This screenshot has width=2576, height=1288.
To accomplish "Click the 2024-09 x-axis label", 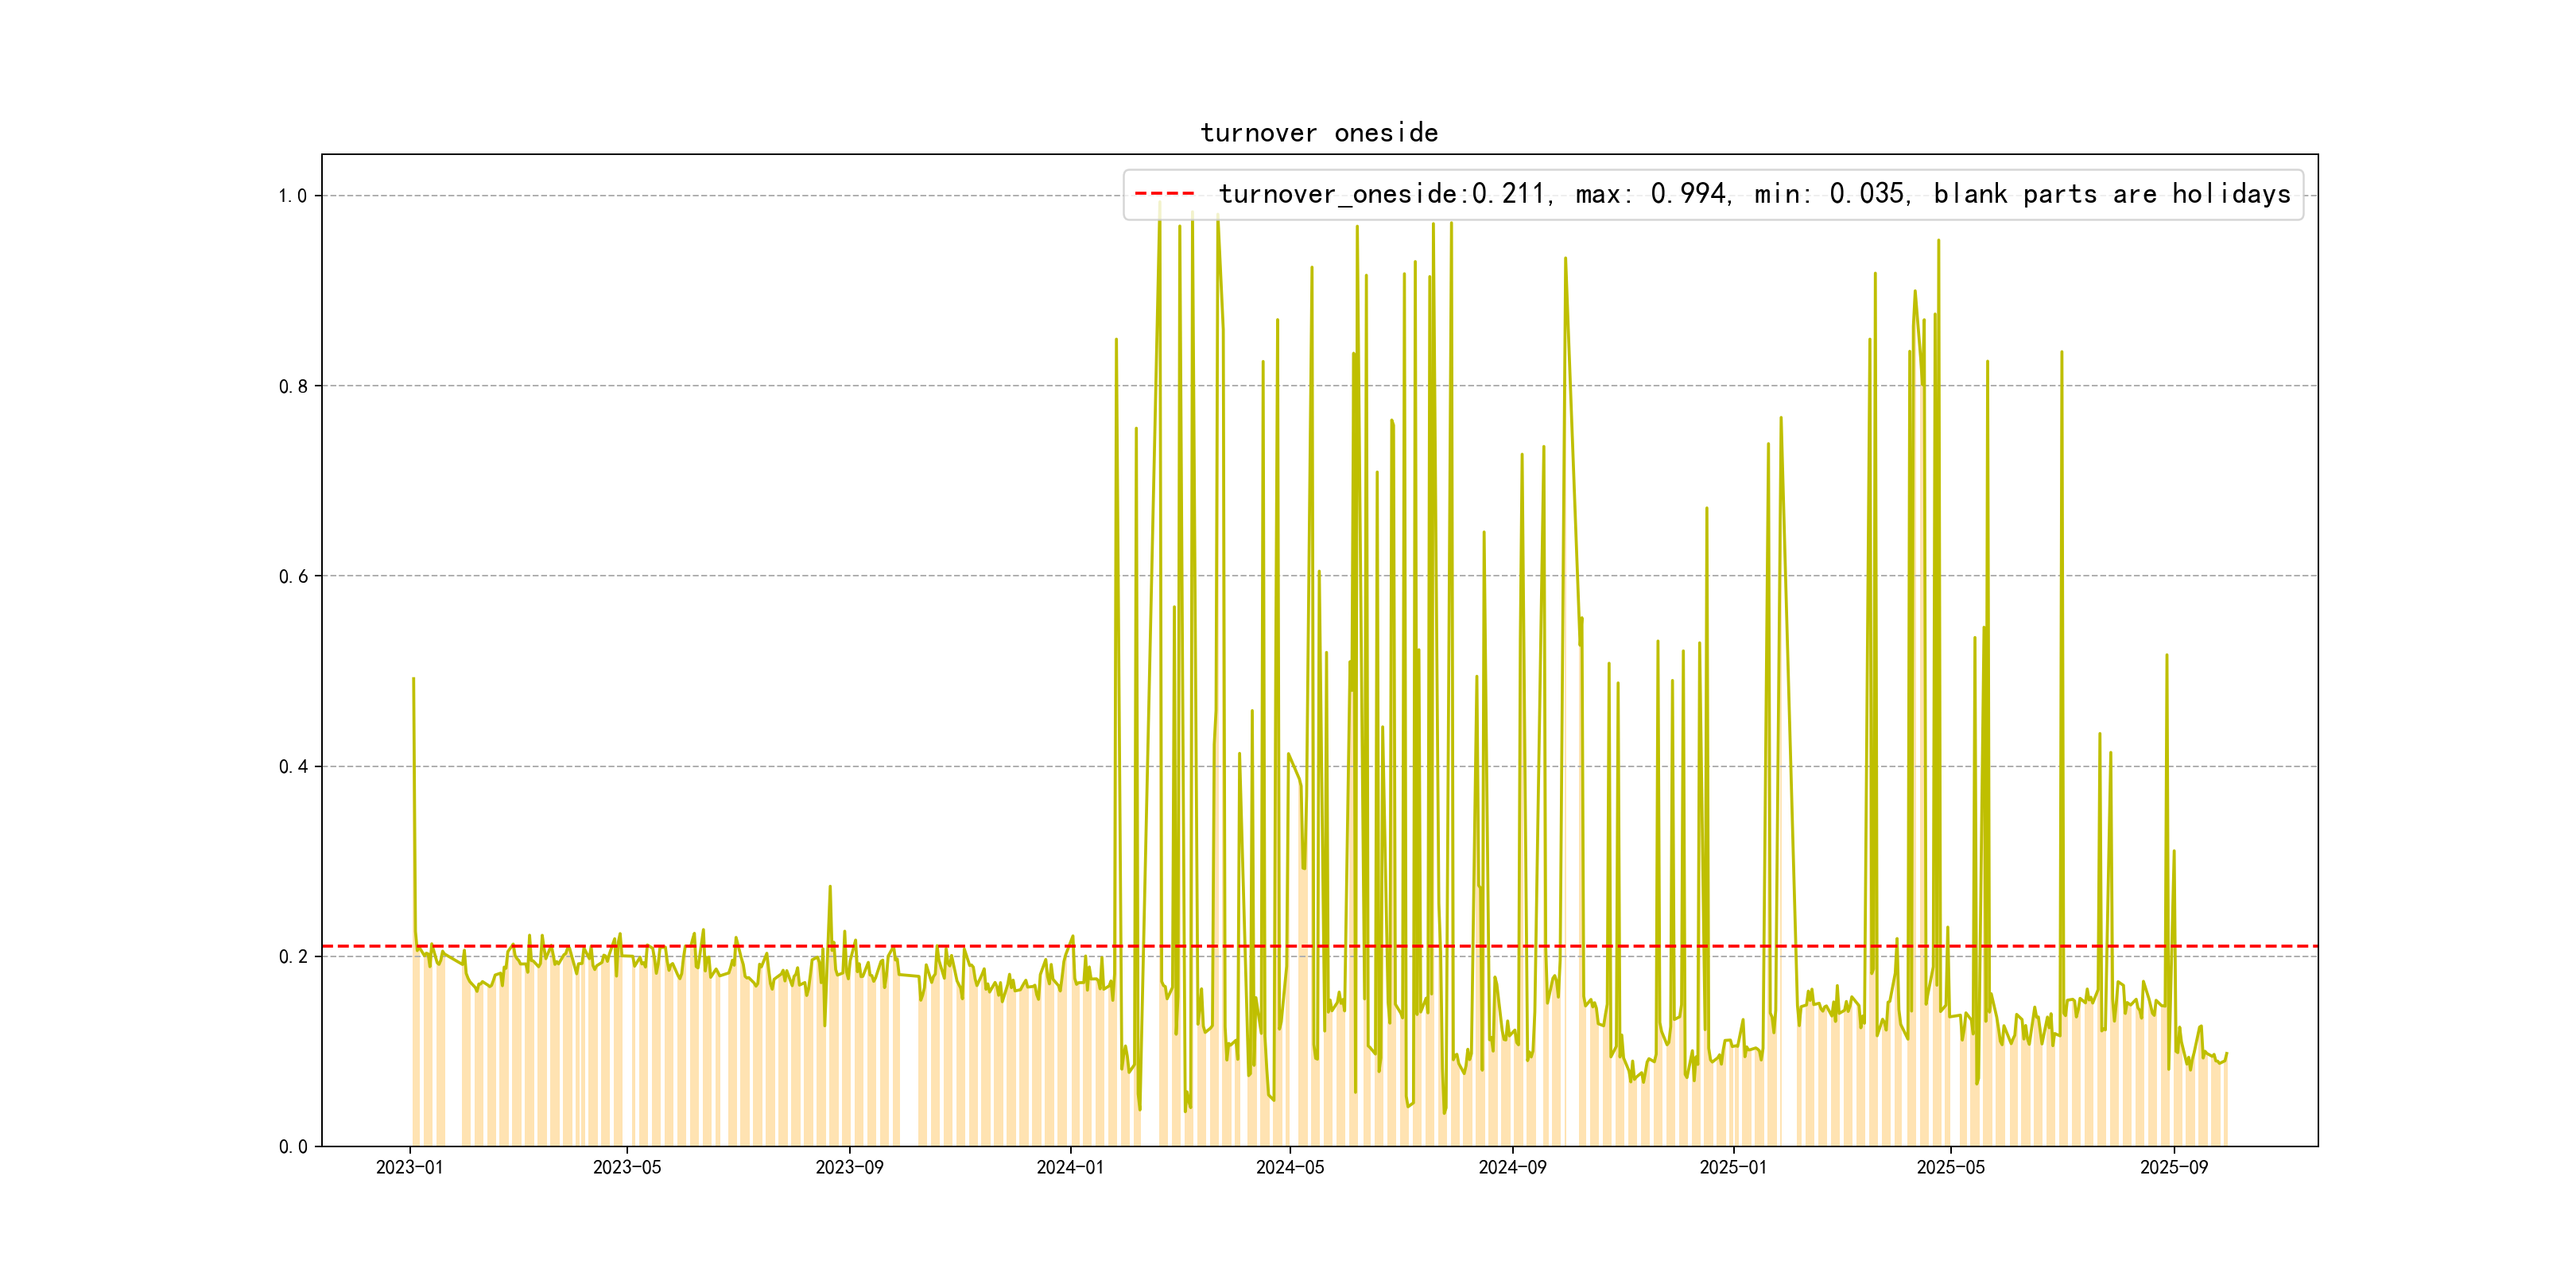I will [1512, 1167].
